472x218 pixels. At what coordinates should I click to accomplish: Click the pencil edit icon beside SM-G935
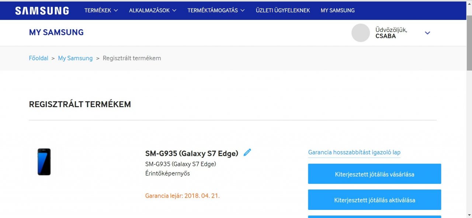point(247,152)
